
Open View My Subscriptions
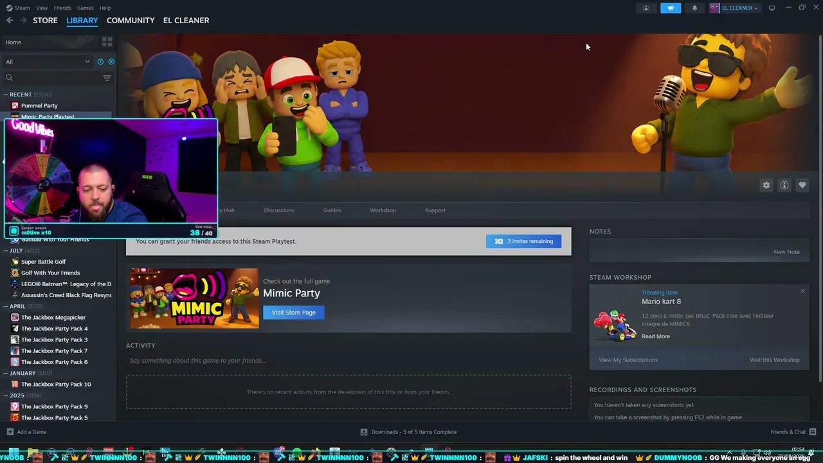coord(628,360)
